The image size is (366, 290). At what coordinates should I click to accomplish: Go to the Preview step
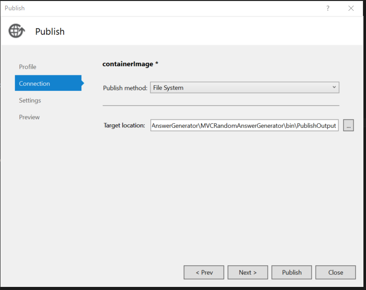pos(29,117)
